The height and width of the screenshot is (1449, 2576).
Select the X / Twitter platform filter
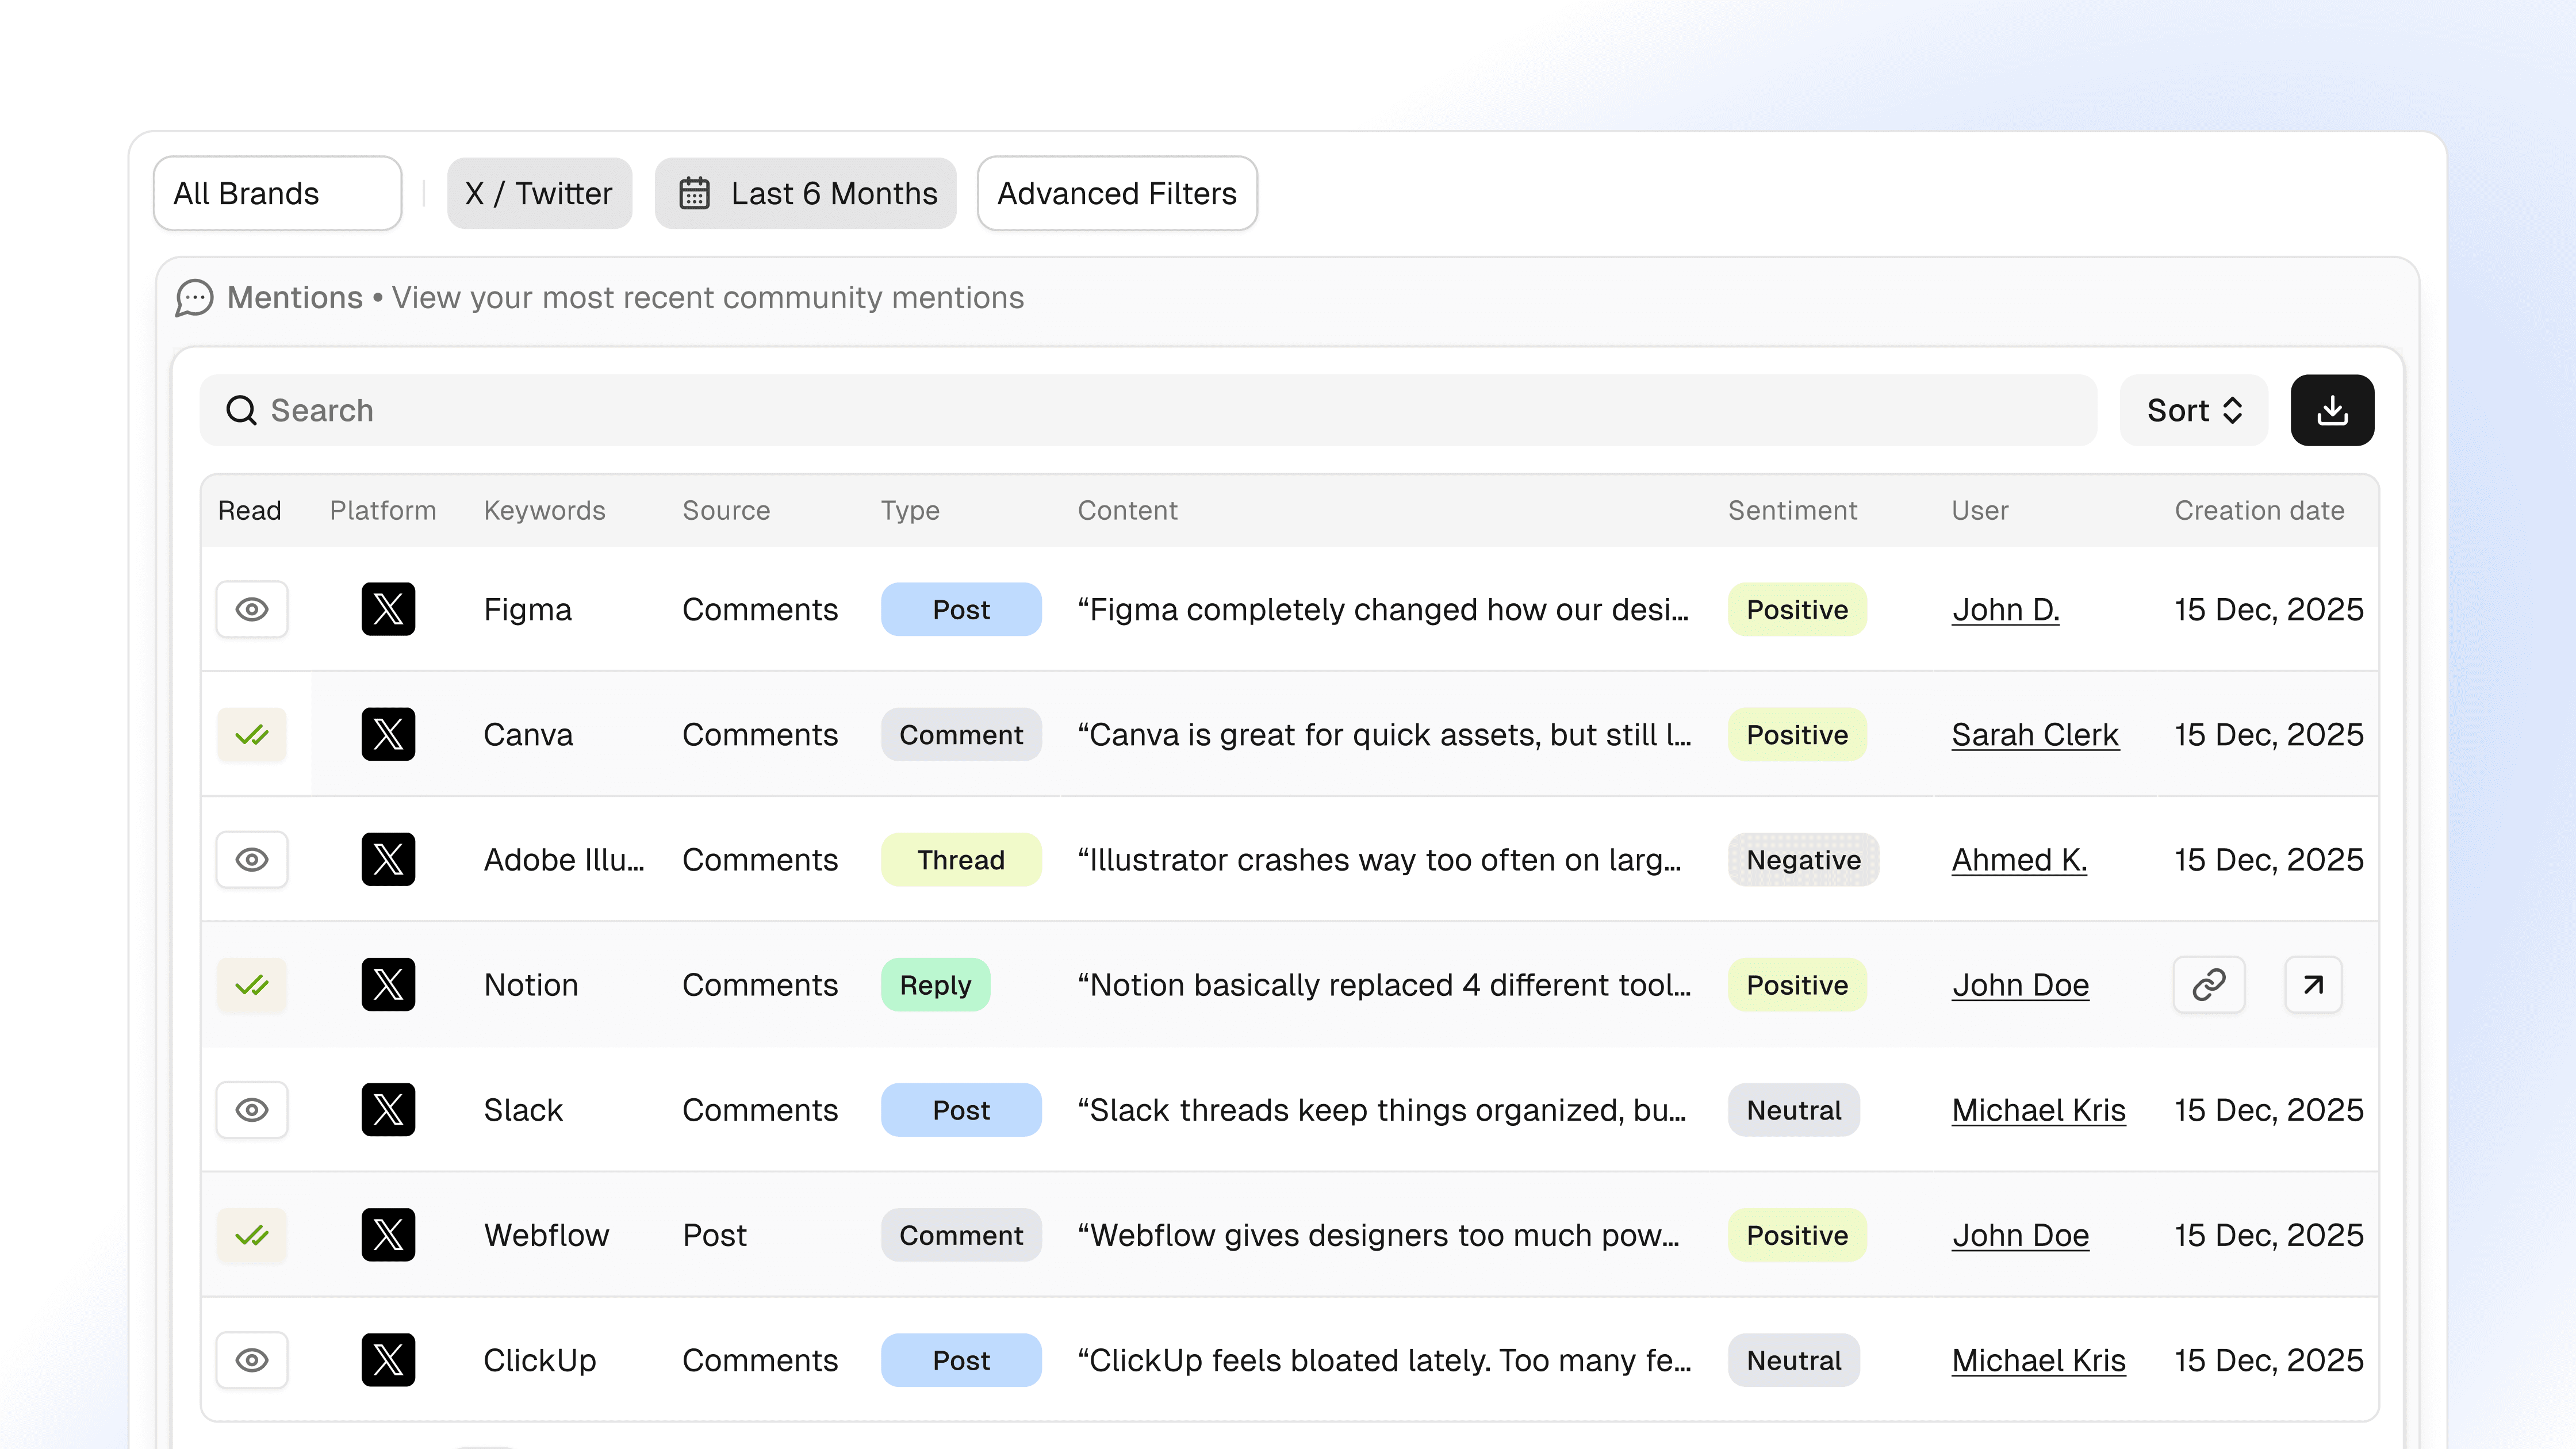539,193
